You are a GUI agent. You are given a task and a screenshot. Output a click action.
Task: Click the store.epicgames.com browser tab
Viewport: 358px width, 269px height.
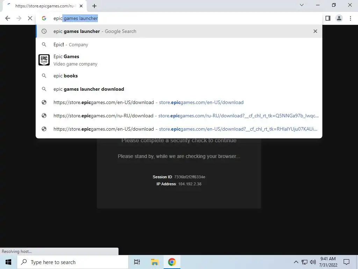click(45, 6)
